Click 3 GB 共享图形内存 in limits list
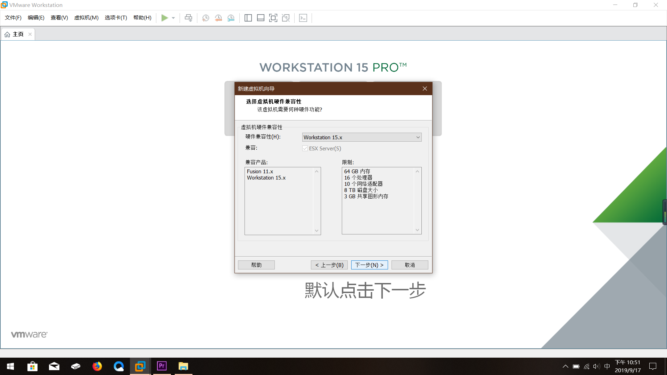The width and height of the screenshot is (667, 375). pos(366,197)
